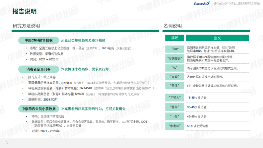263x148 pixels.
Task: Select the heading 名词说明
Action: pyautogui.click(x=172, y=26)
